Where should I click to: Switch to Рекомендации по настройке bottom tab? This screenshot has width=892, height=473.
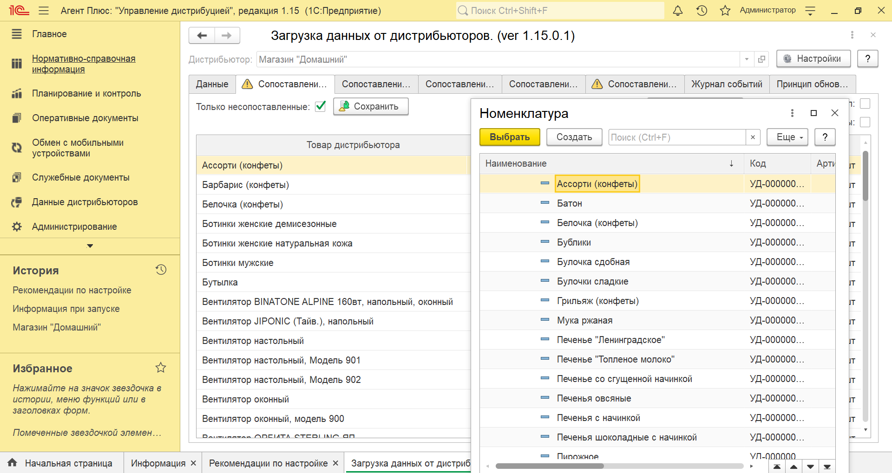(268, 463)
